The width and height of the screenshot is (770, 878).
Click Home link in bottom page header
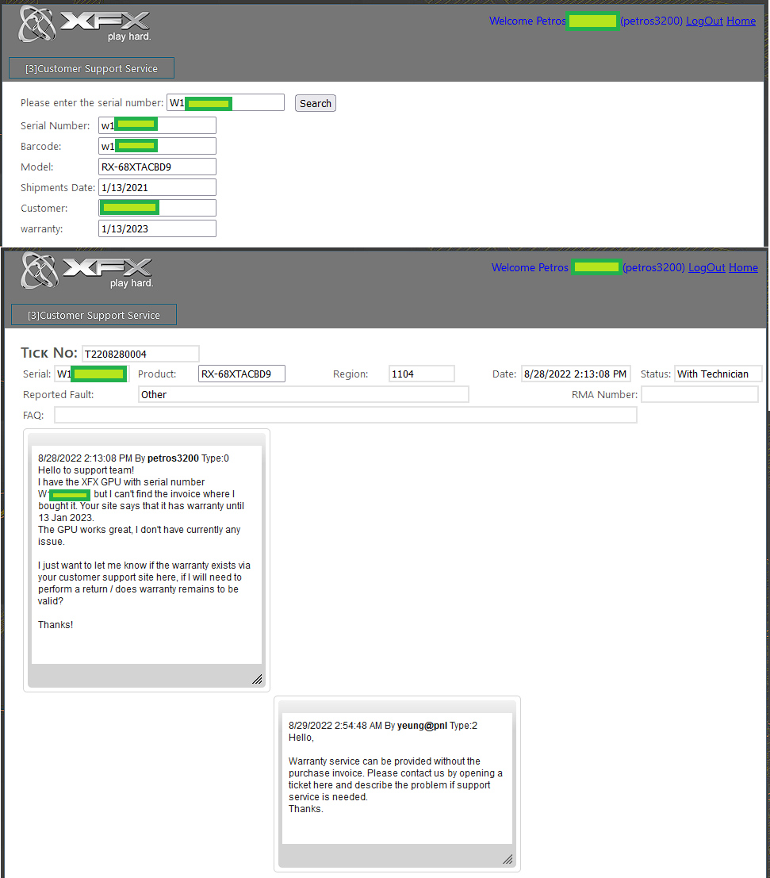[x=743, y=267]
